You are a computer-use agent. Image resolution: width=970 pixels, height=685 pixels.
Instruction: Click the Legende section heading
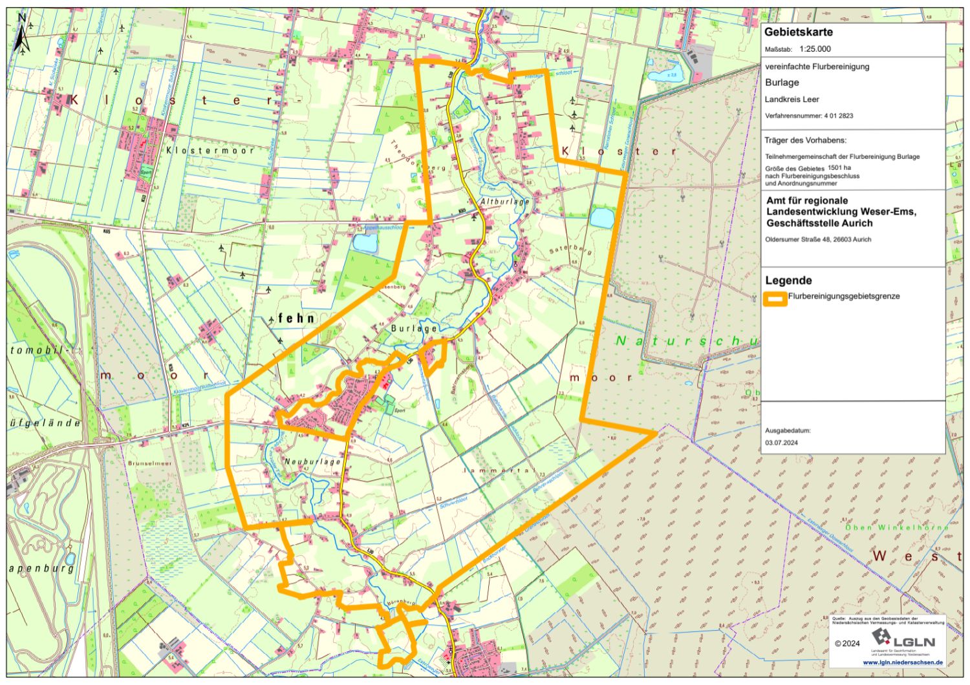(x=788, y=280)
